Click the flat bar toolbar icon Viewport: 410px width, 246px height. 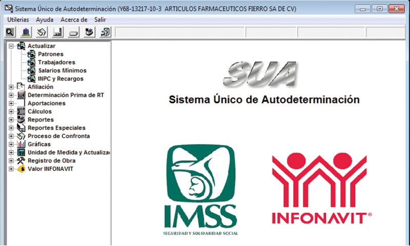coord(73,32)
